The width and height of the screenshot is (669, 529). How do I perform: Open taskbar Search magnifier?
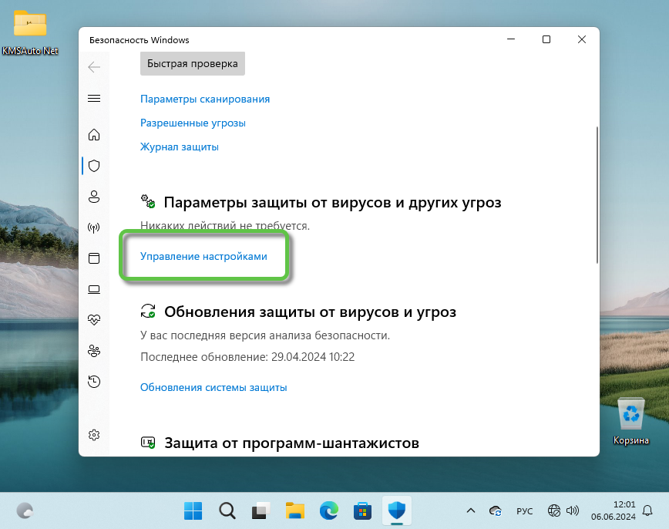(x=227, y=510)
